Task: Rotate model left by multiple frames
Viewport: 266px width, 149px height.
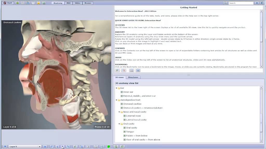Action: coord(52,147)
